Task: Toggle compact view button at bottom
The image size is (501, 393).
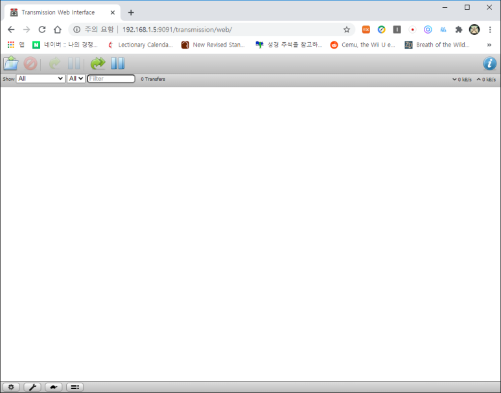Action: coord(75,387)
